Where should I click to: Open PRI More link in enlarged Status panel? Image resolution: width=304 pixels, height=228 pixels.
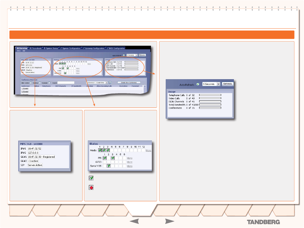click(130, 158)
